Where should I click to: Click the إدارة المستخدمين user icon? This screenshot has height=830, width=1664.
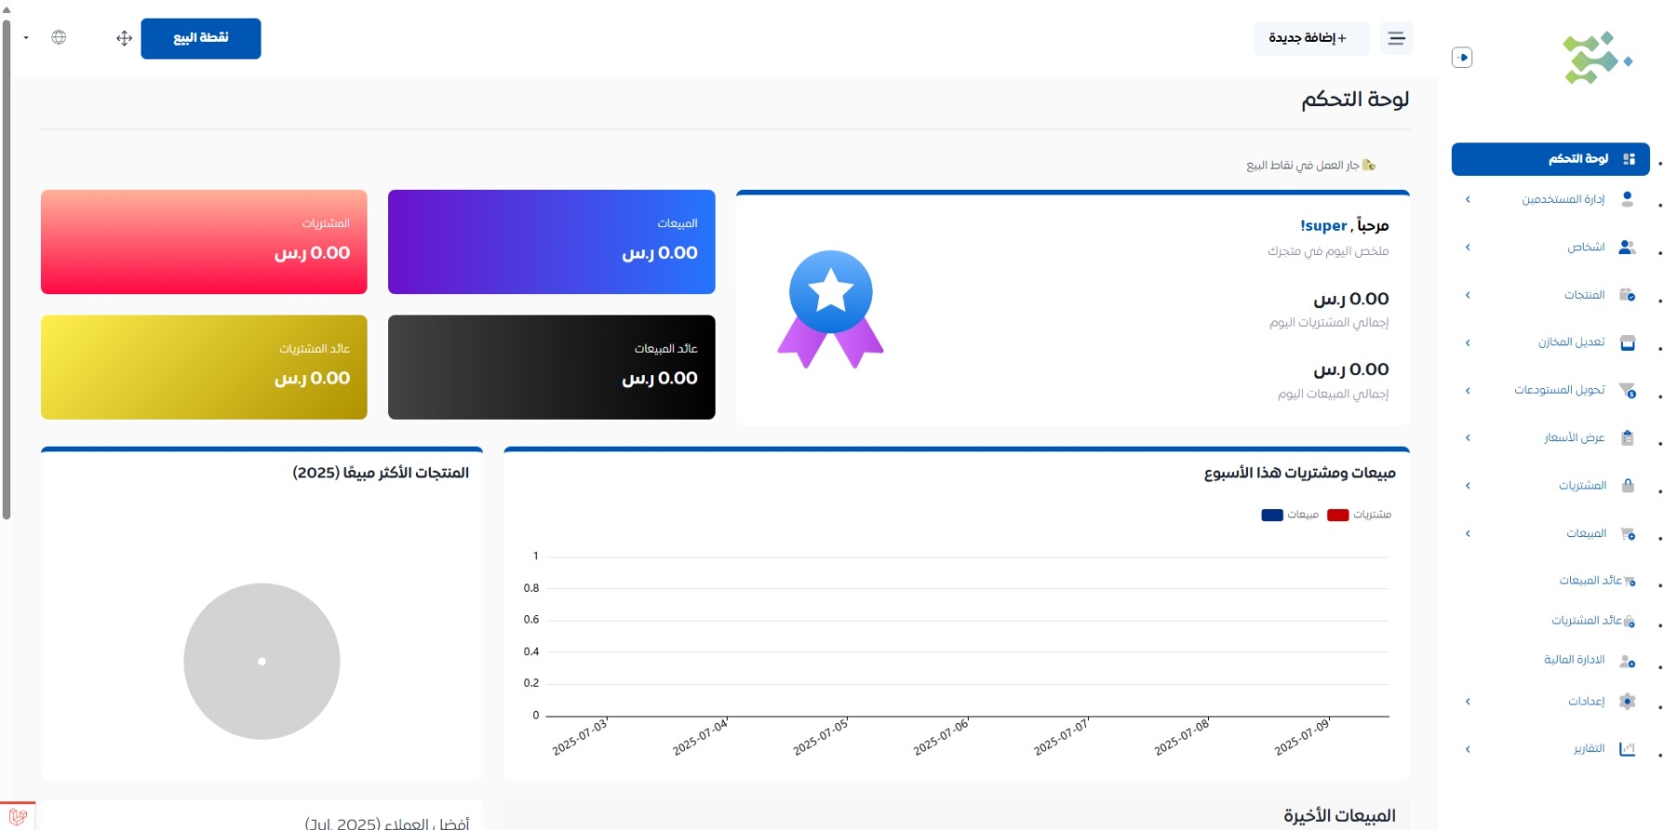coord(1627,199)
